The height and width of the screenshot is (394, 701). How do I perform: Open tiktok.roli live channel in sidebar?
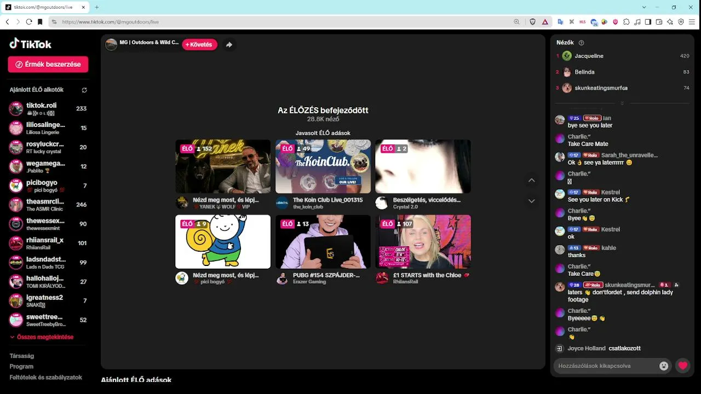point(48,108)
